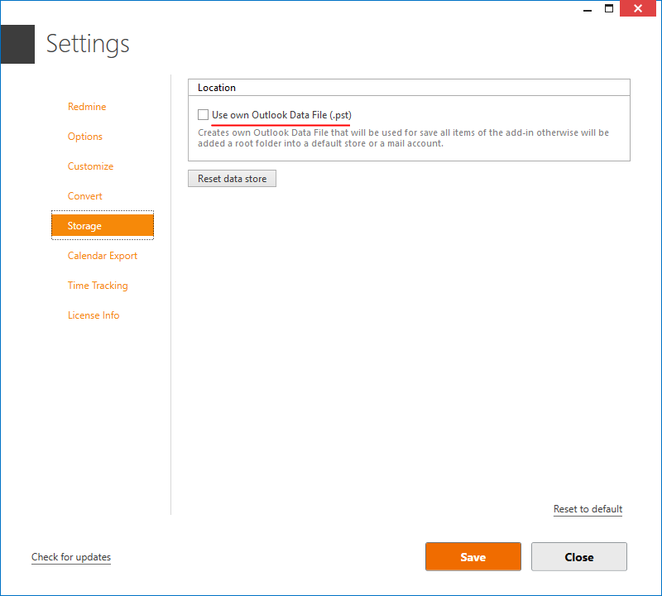Enable Use own Outlook Data File checkbox
This screenshot has width=662, height=596.
point(203,115)
